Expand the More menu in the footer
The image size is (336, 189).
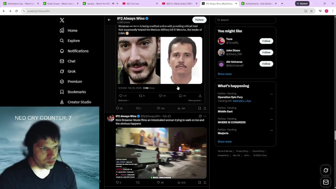point(247,155)
